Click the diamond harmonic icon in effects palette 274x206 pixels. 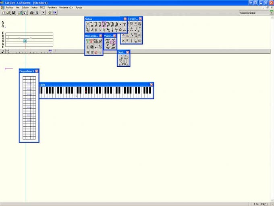[131, 29]
